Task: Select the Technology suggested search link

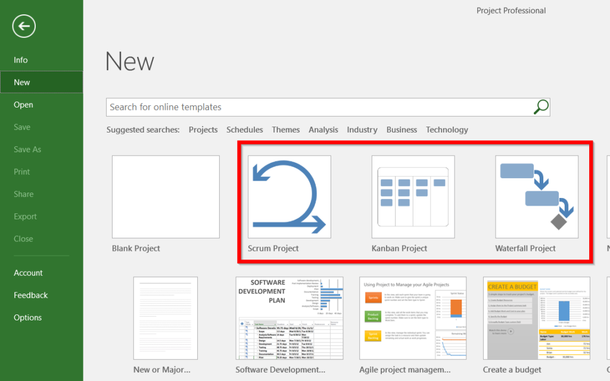Action: (x=447, y=130)
